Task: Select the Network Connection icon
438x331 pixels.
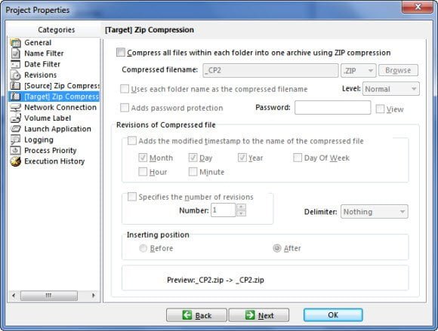Action: 15,107
